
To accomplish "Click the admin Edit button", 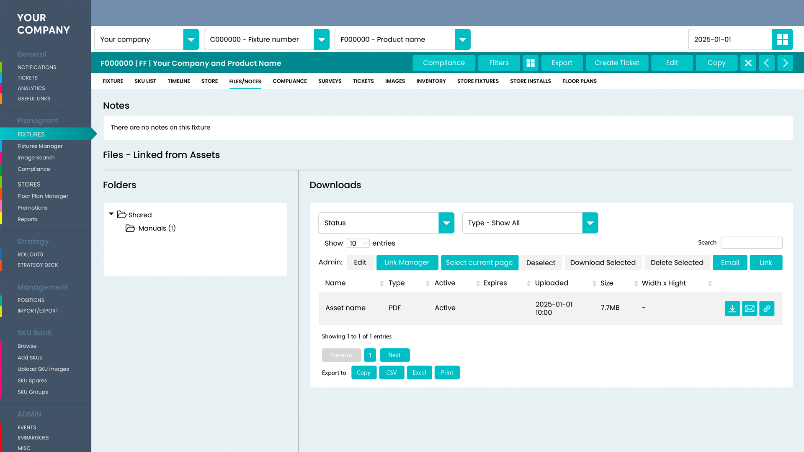I will (360, 262).
